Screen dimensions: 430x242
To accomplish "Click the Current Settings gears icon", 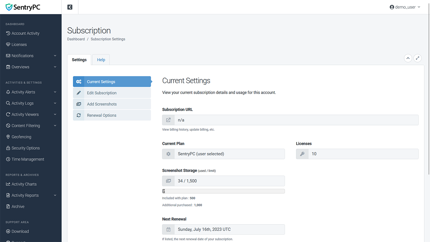I will 79,82.
